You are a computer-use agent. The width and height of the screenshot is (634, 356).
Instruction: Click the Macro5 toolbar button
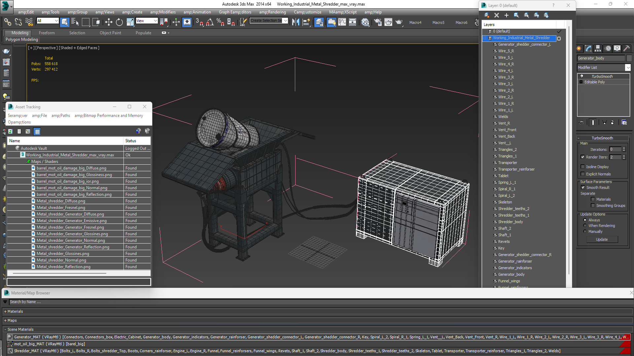[438, 22]
